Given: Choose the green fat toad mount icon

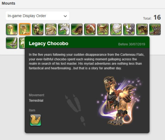Looking at the screenshot, I should coord(51,29).
